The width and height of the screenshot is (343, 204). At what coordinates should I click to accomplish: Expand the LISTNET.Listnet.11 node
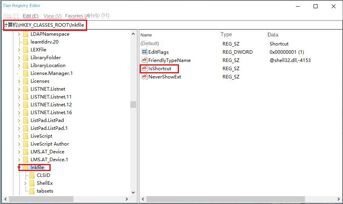(19, 97)
